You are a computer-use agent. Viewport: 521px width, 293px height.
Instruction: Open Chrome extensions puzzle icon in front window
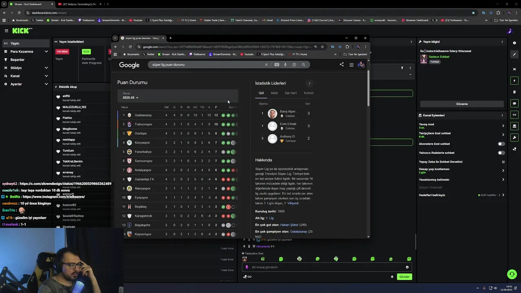(x=347, y=47)
